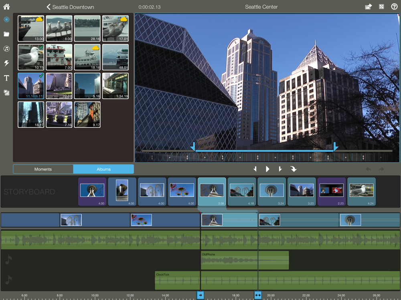This screenshot has width=401, height=300.
Task: Switch to the Moments tab
Action: click(43, 169)
